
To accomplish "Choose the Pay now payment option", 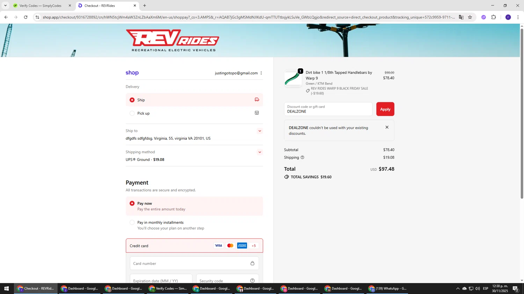I will pyautogui.click(x=132, y=203).
